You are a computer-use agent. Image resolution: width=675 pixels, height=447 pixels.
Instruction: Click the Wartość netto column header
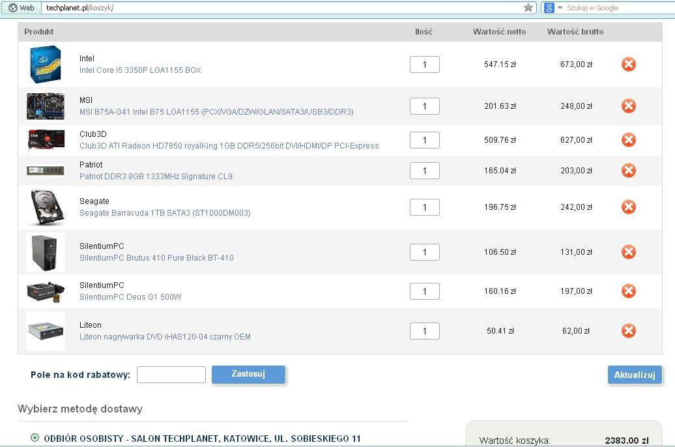(x=499, y=31)
